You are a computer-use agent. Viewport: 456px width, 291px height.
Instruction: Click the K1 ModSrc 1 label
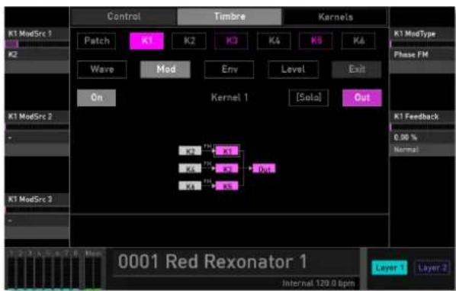tap(30, 34)
